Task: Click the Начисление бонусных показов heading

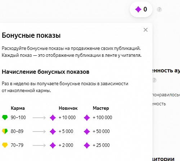Action: (x=46, y=72)
